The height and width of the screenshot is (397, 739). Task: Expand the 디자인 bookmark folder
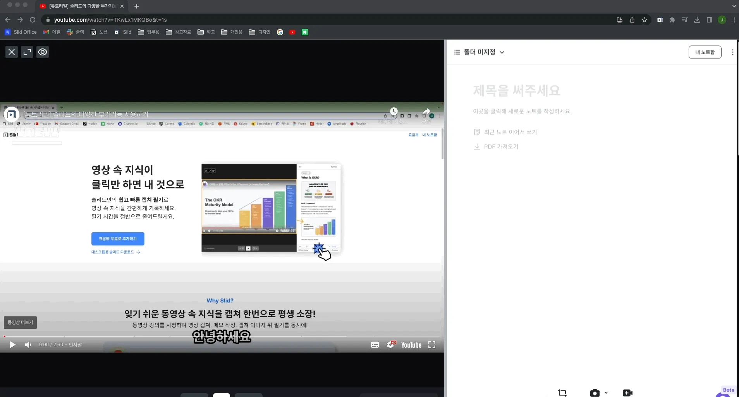260,32
